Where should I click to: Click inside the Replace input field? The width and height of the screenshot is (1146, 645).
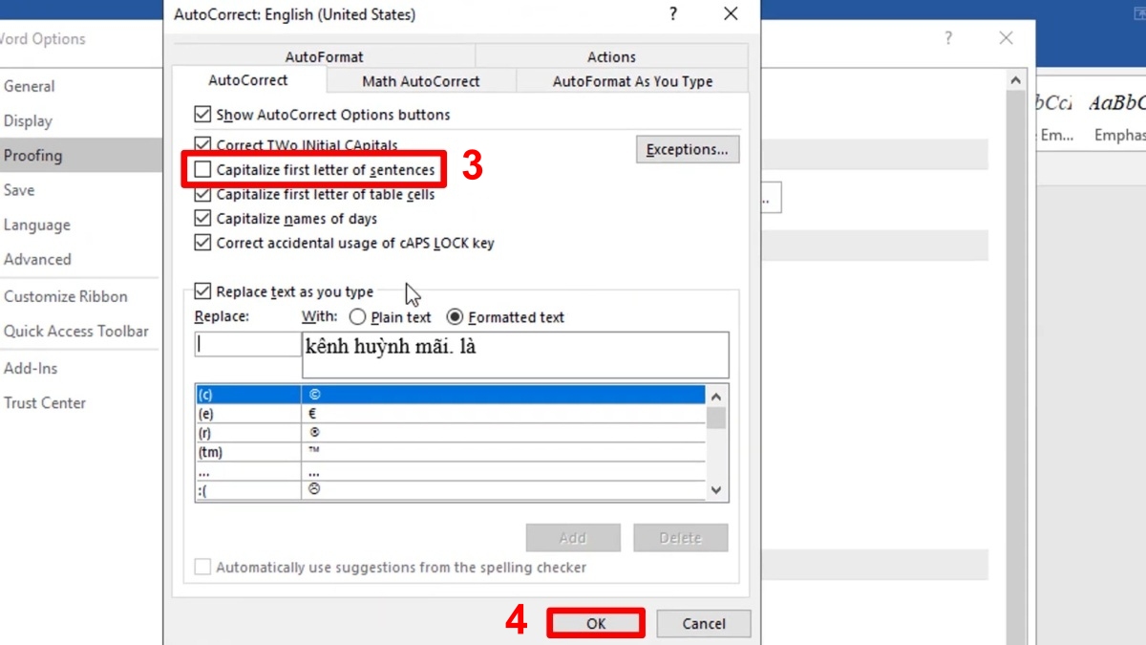point(245,343)
